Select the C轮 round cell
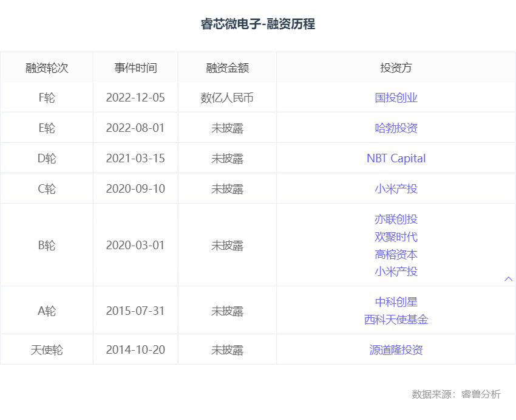This screenshot has height=420, width=516. tap(47, 189)
